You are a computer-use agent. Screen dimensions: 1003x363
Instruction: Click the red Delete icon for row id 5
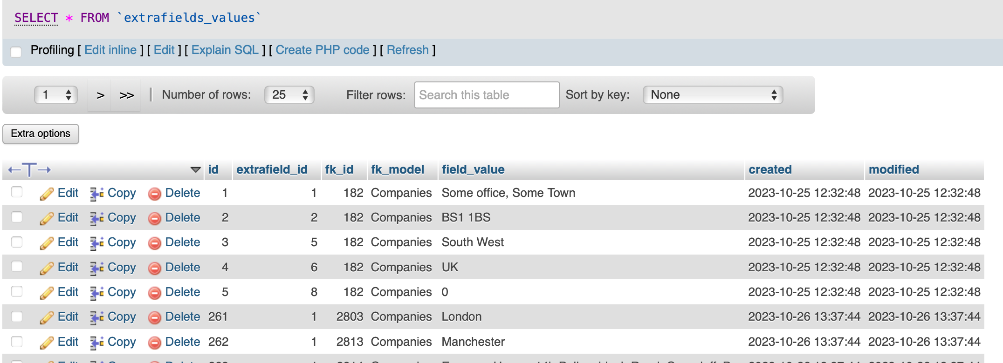[x=155, y=293]
